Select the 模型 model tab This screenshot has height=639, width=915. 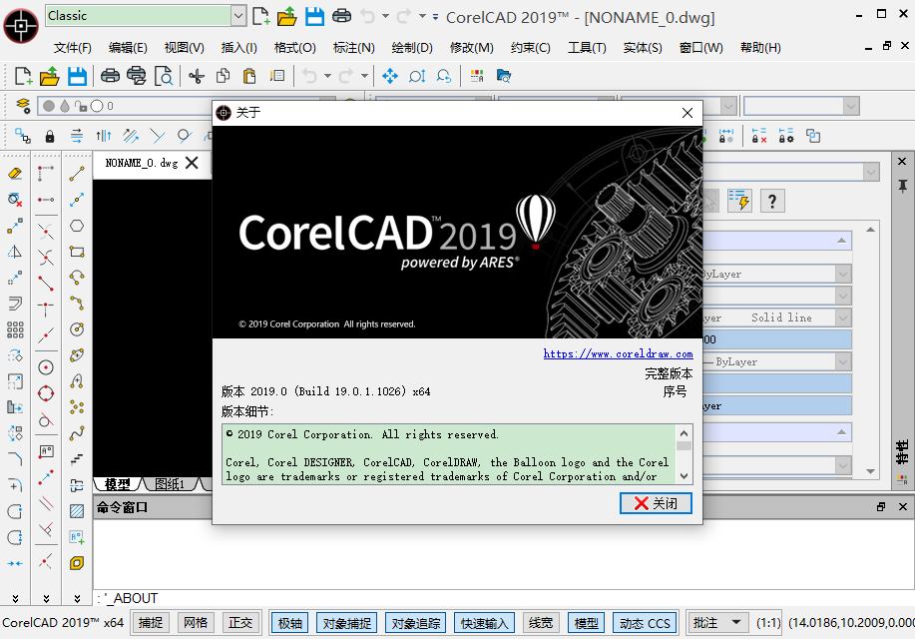[x=118, y=484]
